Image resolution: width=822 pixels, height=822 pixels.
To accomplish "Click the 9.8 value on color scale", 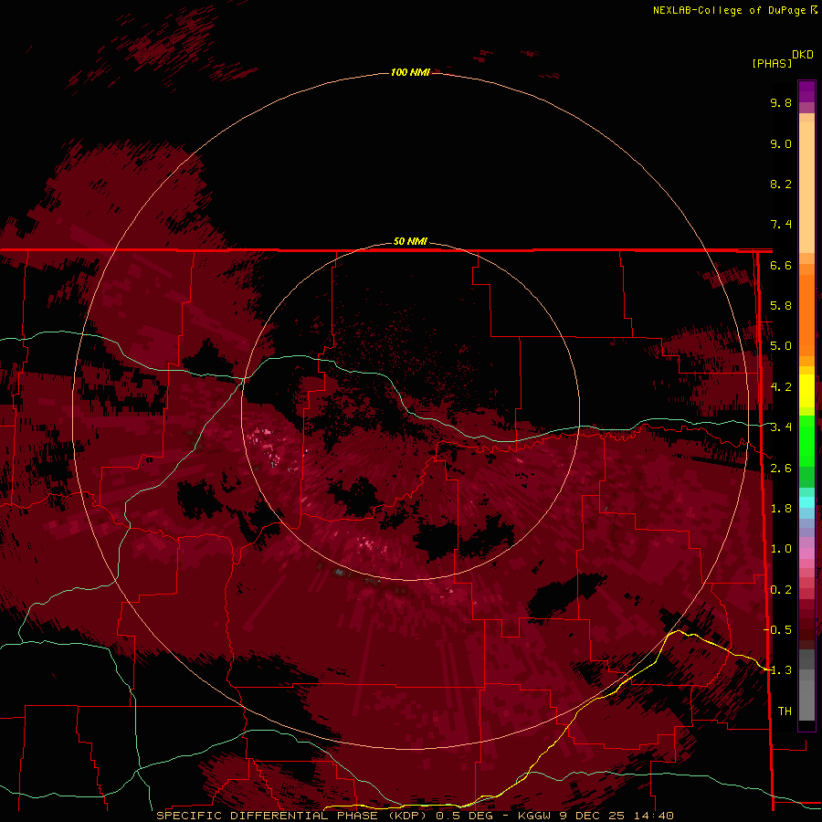I will [x=781, y=102].
